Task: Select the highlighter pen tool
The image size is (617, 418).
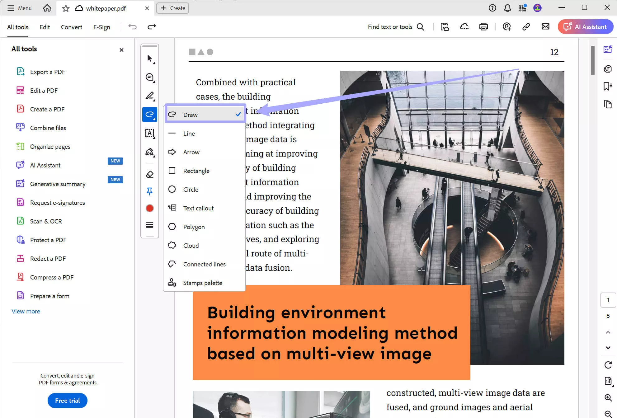Action: pyautogui.click(x=150, y=96)
